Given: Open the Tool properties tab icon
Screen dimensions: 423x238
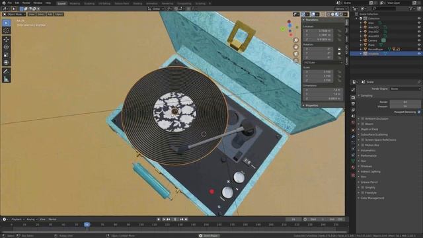Looking at the screenshot, I should [353, 90].
